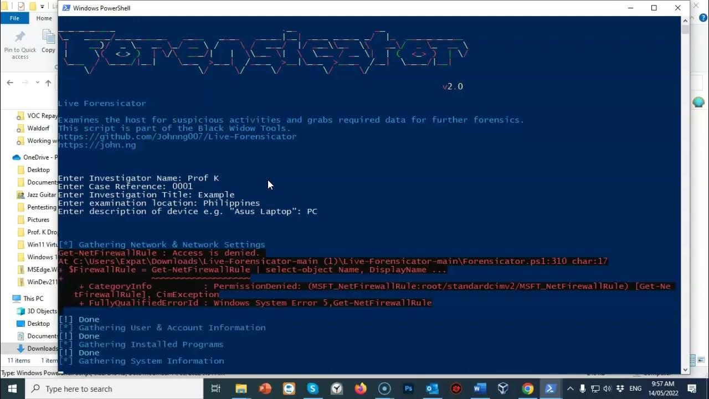The height and width of the screenshot is (399, 709).
Task: Click 'Gathering Network & Network Settings' line
Action: [162, 244]
